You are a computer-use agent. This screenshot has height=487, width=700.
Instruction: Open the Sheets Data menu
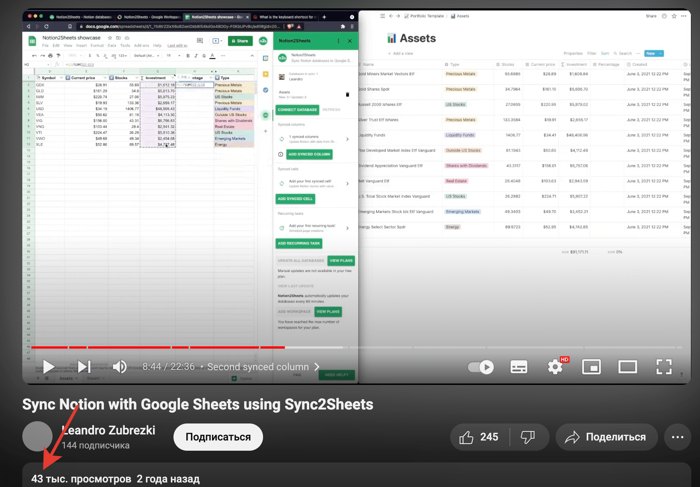[112, 46]
